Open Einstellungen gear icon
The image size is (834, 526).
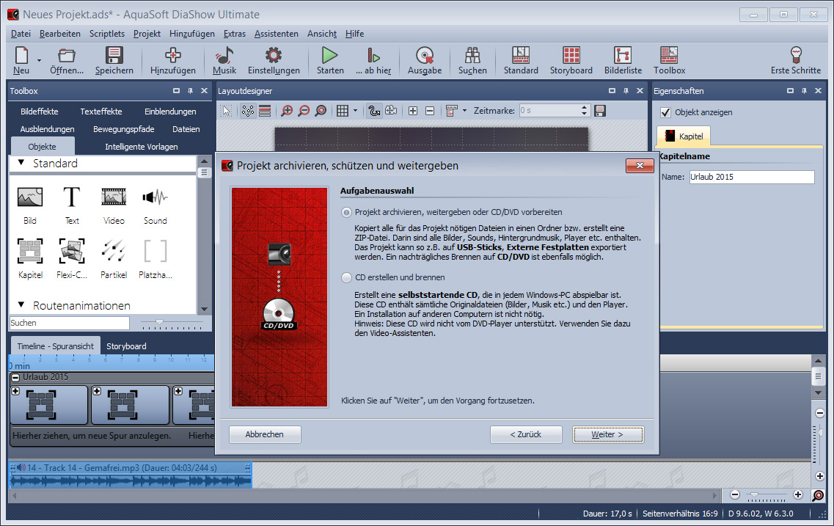pyautogui.click(x=274, y=60)
